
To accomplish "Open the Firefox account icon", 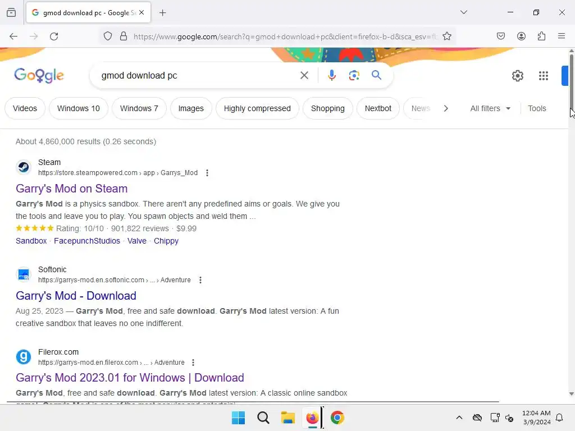I will pyautogui.click(x=521, y=36).
